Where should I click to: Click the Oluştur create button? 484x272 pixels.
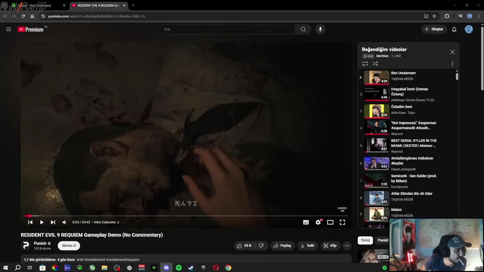pyautogui.click(x=434, y=29)
